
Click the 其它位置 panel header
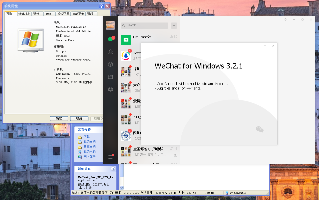pyautogui.click(x=89, y=130)
